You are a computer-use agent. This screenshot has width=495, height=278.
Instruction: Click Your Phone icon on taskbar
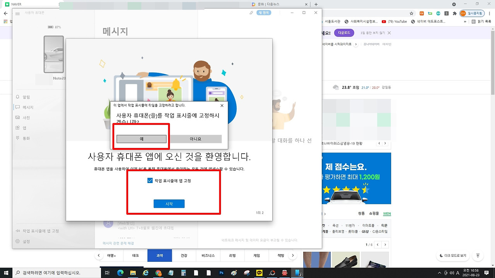pos(298,273)
